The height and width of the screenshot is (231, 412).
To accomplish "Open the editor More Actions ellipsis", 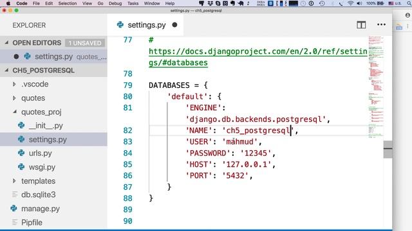I will point(381,24).
